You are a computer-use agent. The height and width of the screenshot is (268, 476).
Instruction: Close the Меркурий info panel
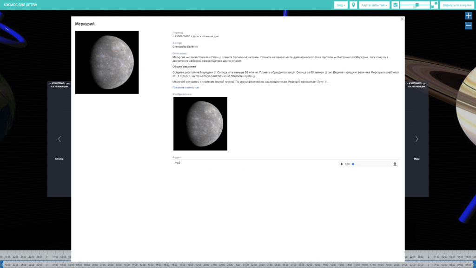tap(402, 19)
